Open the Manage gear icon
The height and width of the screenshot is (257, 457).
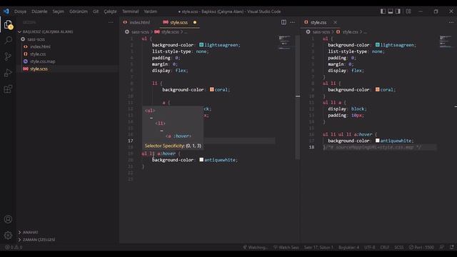point(8,235)
